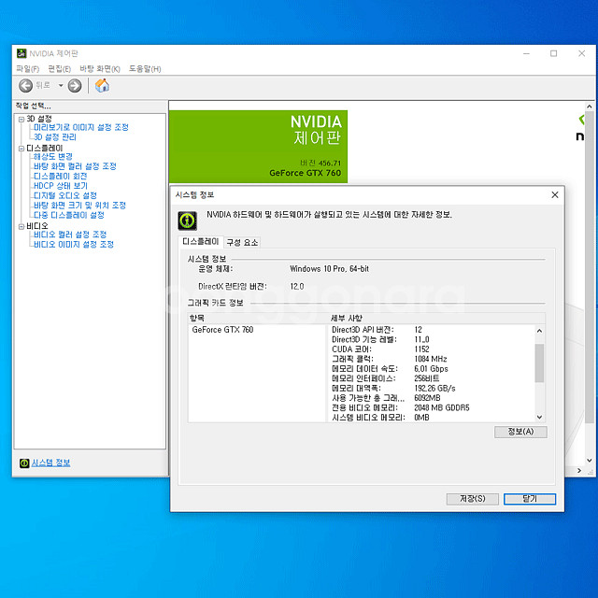Click the 시스템 비디오 메모리 0MB row
598x598 pixels.
point(432,418)
